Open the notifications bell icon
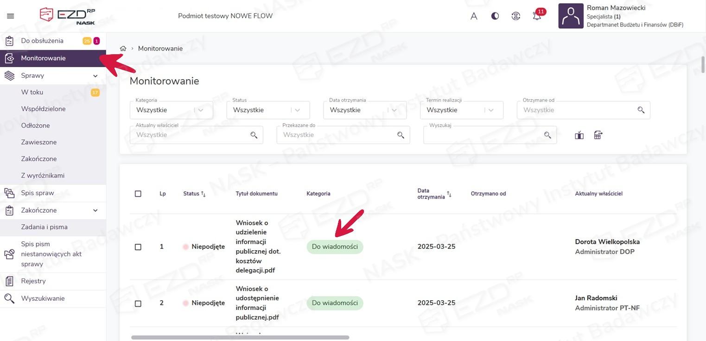The height and width of the screenshot is (341, 706). [x=537, y=16]
